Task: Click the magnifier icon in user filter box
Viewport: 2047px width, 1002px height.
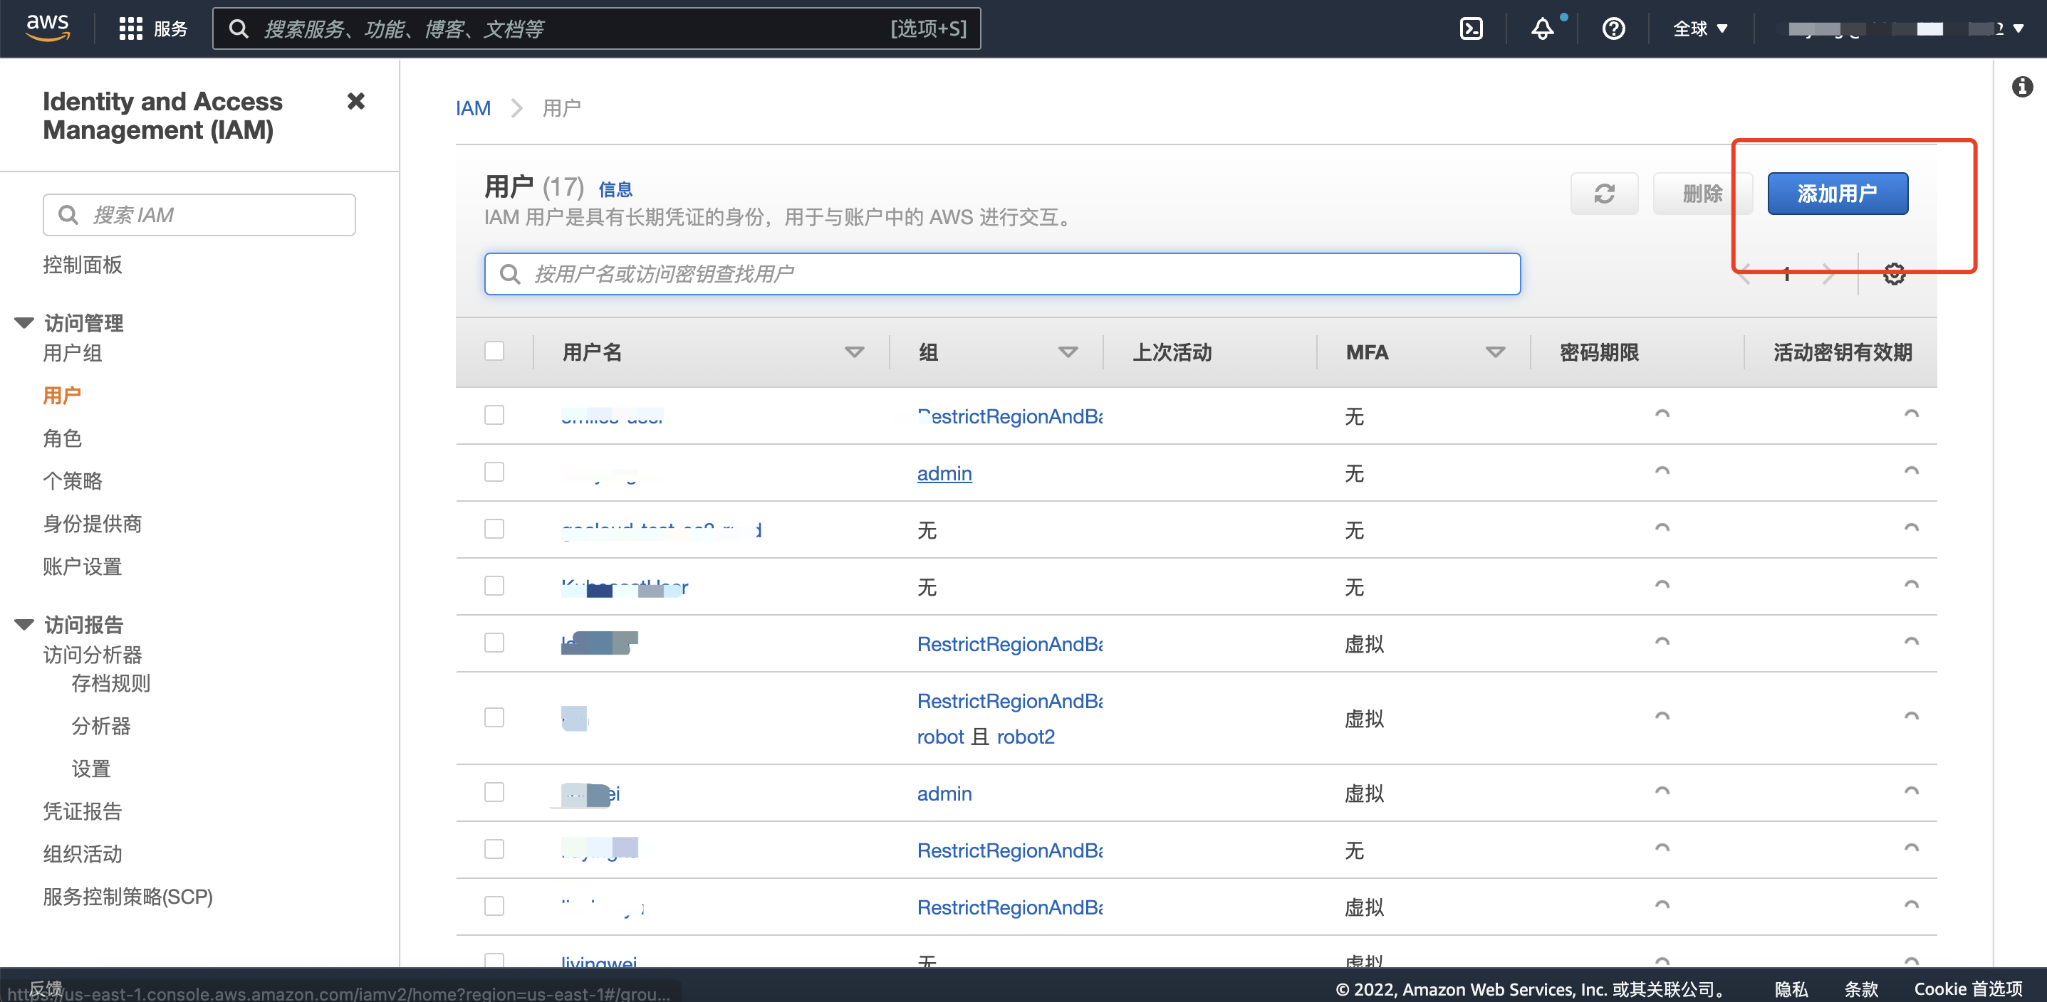Action: [x=509, y=274]
